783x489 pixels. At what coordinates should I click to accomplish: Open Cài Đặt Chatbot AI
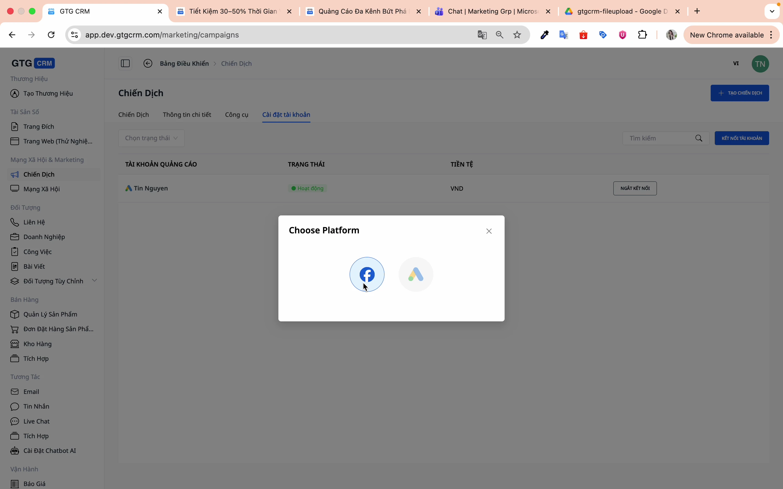click(x=49, y=450)
